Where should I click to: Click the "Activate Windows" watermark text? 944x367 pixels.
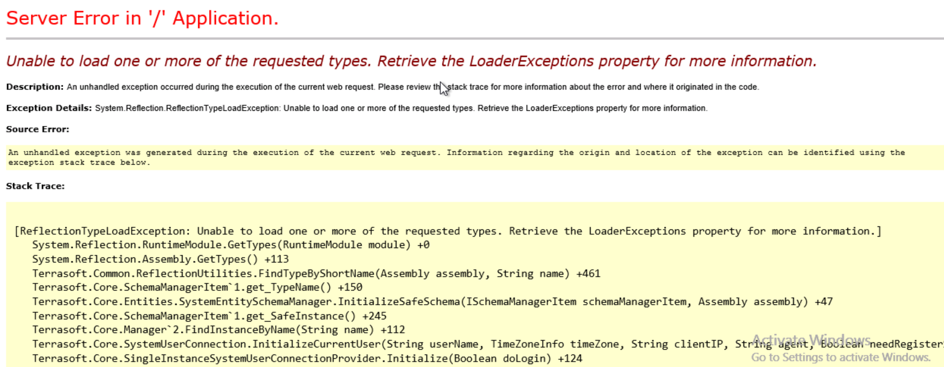(811, 340)
